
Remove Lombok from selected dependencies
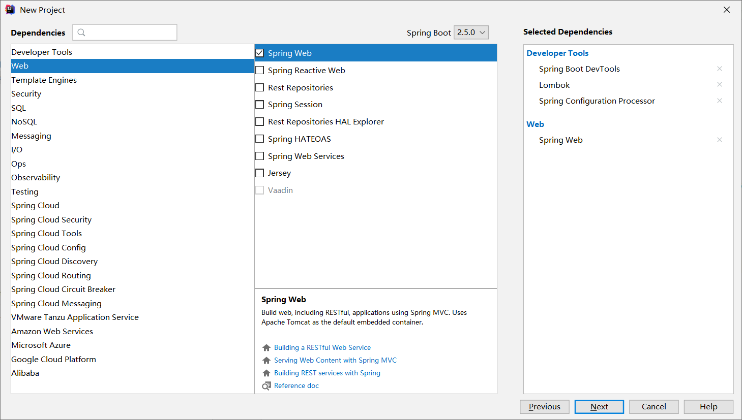[x=720, y=84]
